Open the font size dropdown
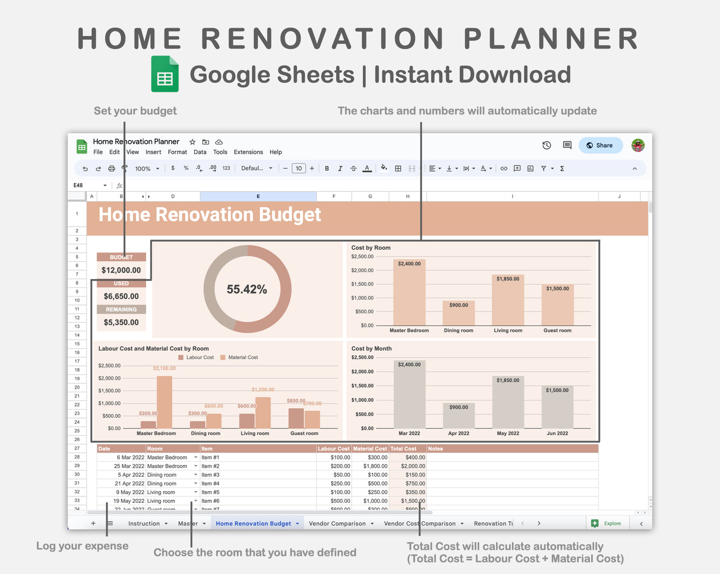Viewport: 720px width, 574px height. click(x=298, y=168)
